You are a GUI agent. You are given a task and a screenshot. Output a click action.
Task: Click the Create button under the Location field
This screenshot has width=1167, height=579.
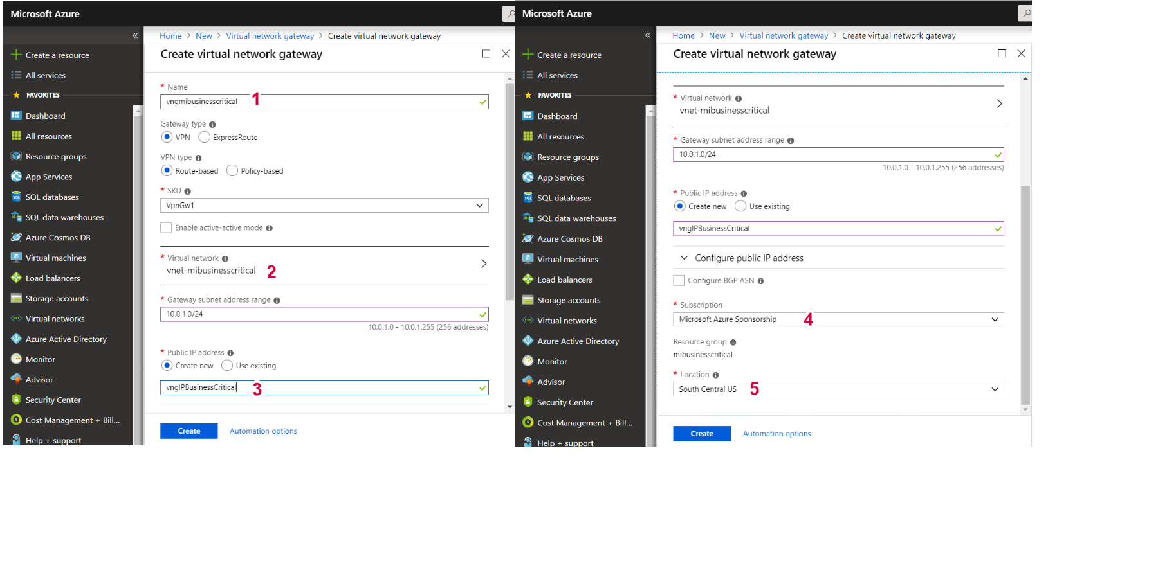701,434
